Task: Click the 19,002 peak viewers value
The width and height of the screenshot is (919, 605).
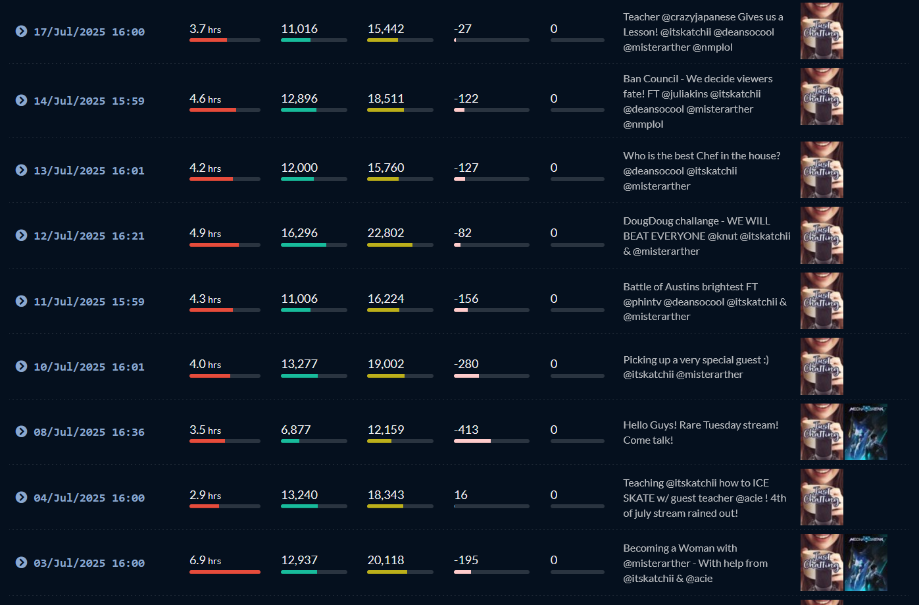Action: (385, 364)
